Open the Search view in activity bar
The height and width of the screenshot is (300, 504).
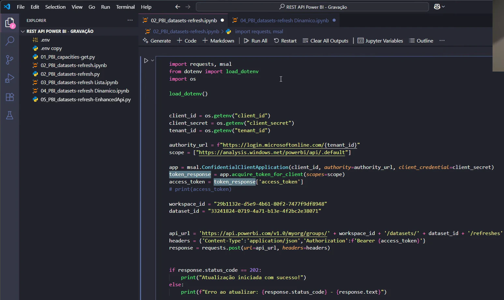point(10,41)
